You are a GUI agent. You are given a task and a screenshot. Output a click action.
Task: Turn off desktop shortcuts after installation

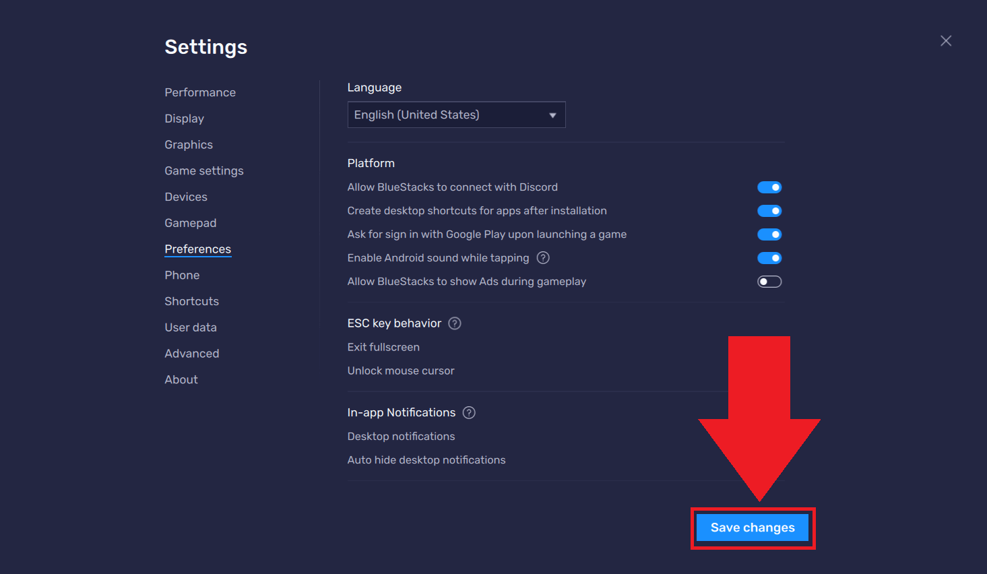pos(769,210)
